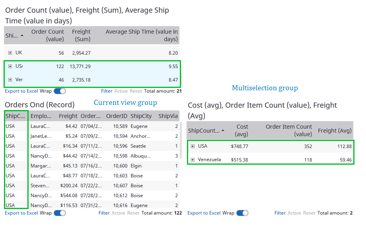Click the Freight (Sum) column header
The width and height of the screenshot is (366, 232).
(x=81, y=35)
